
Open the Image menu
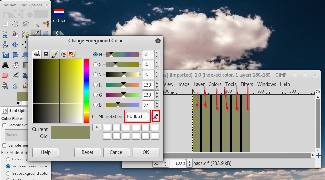pyautogui.click(x=183, y=84)
